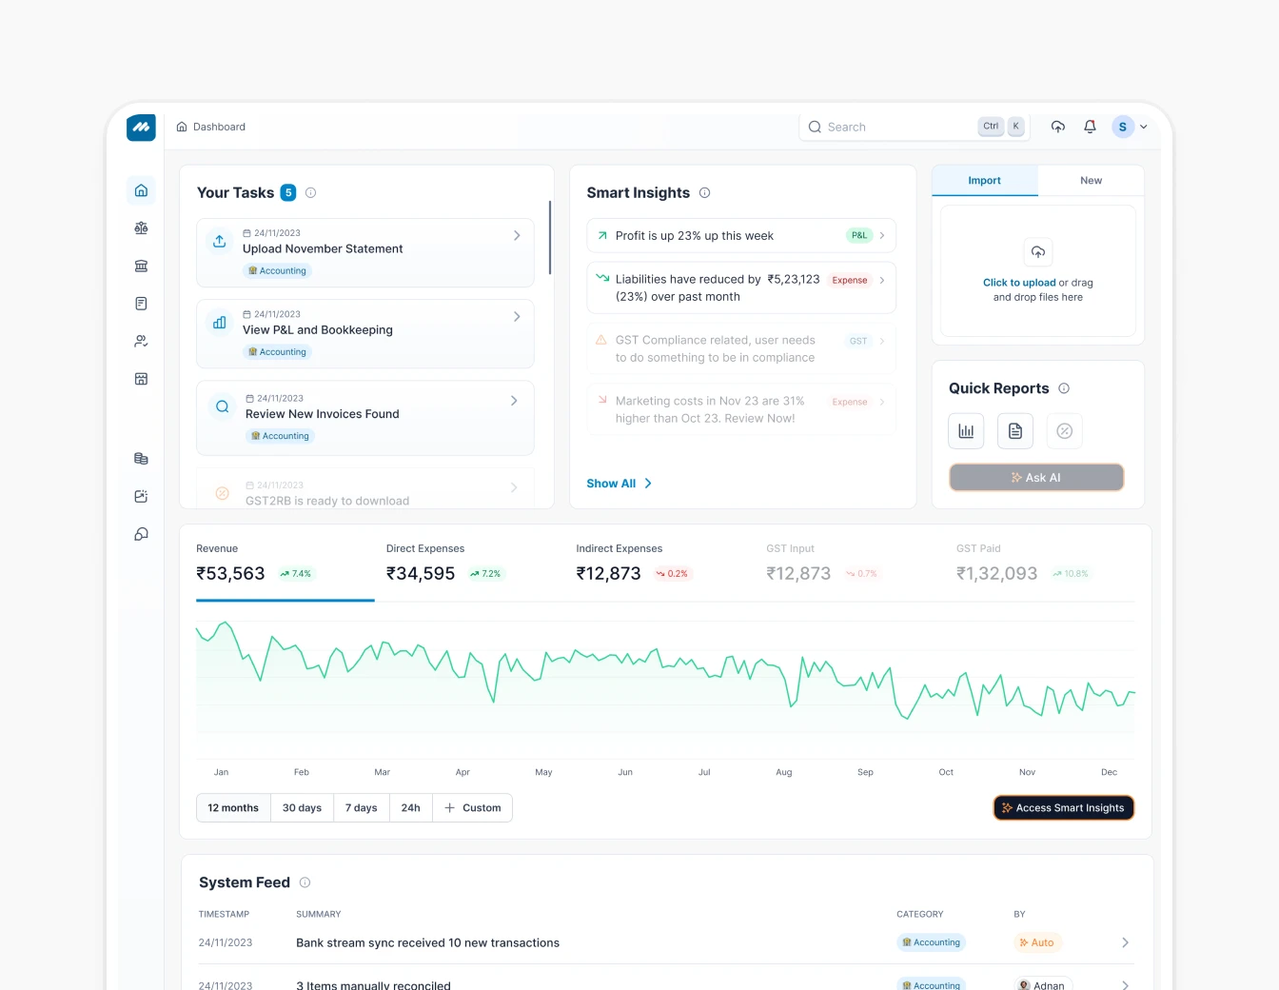Open the chat support icon in sidebar

[141, 534]
